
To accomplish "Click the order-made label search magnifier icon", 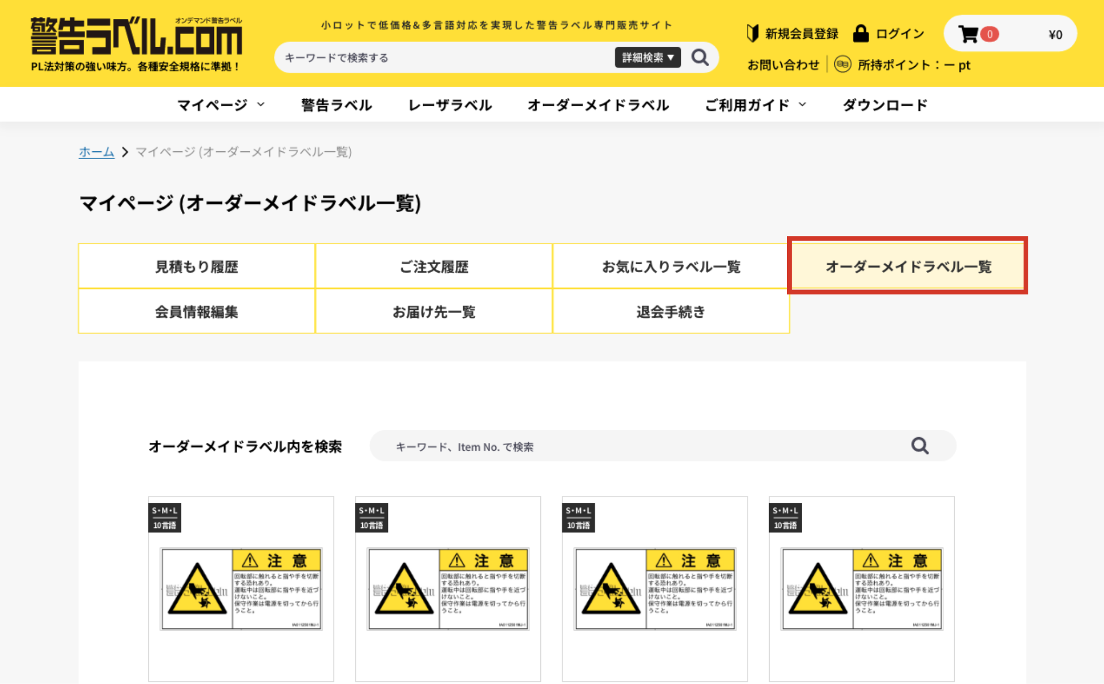I will point(919,446).
